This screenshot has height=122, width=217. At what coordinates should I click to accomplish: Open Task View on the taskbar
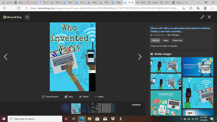tap(74, 119)
